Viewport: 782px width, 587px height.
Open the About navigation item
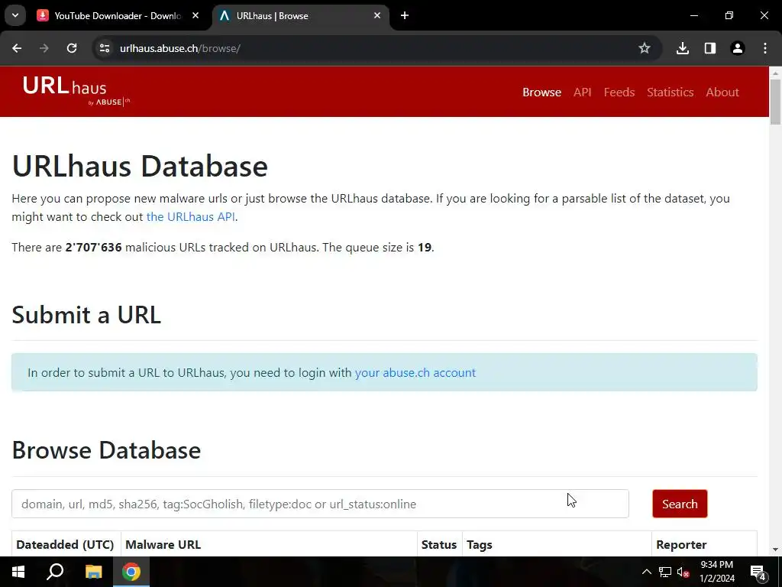tap(722, 92)
